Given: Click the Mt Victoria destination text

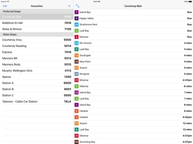Looking at the screenshot, I should pos(85,43).
